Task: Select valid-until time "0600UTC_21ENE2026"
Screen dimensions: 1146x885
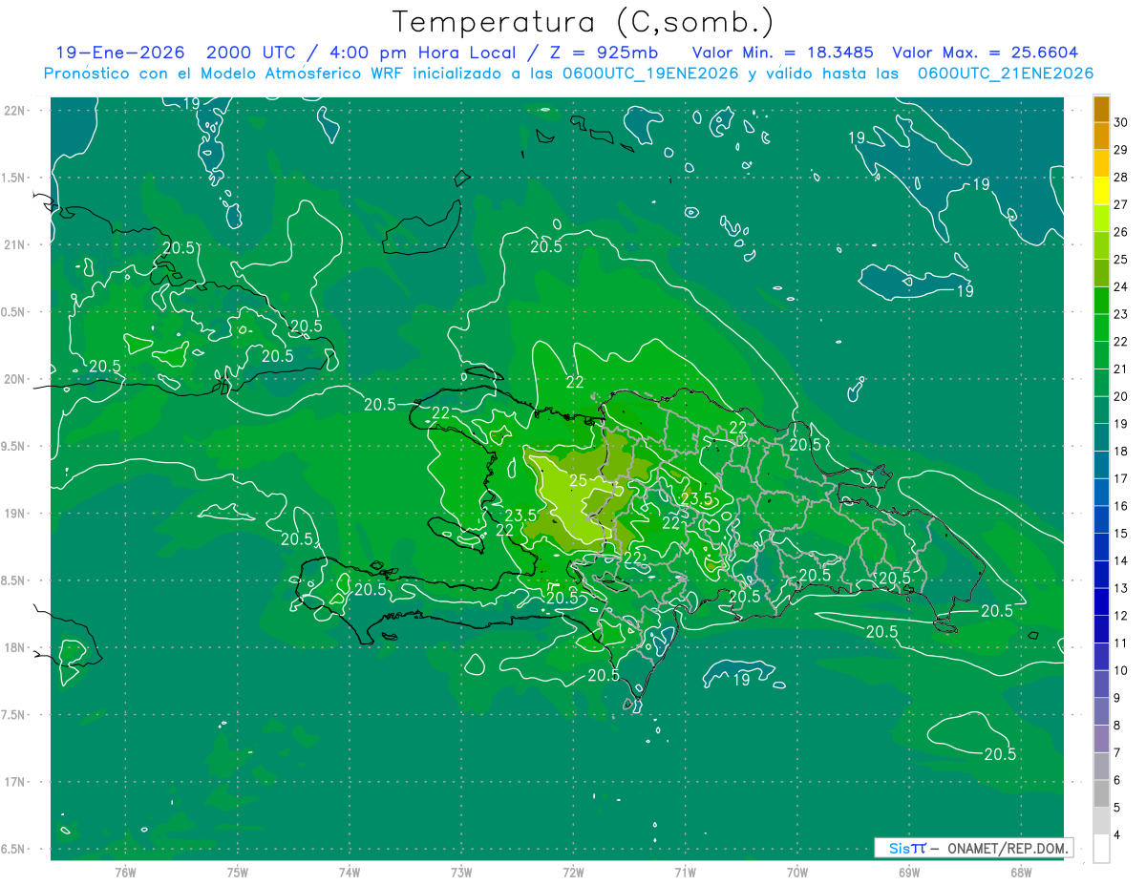Action: point(1005,74)
